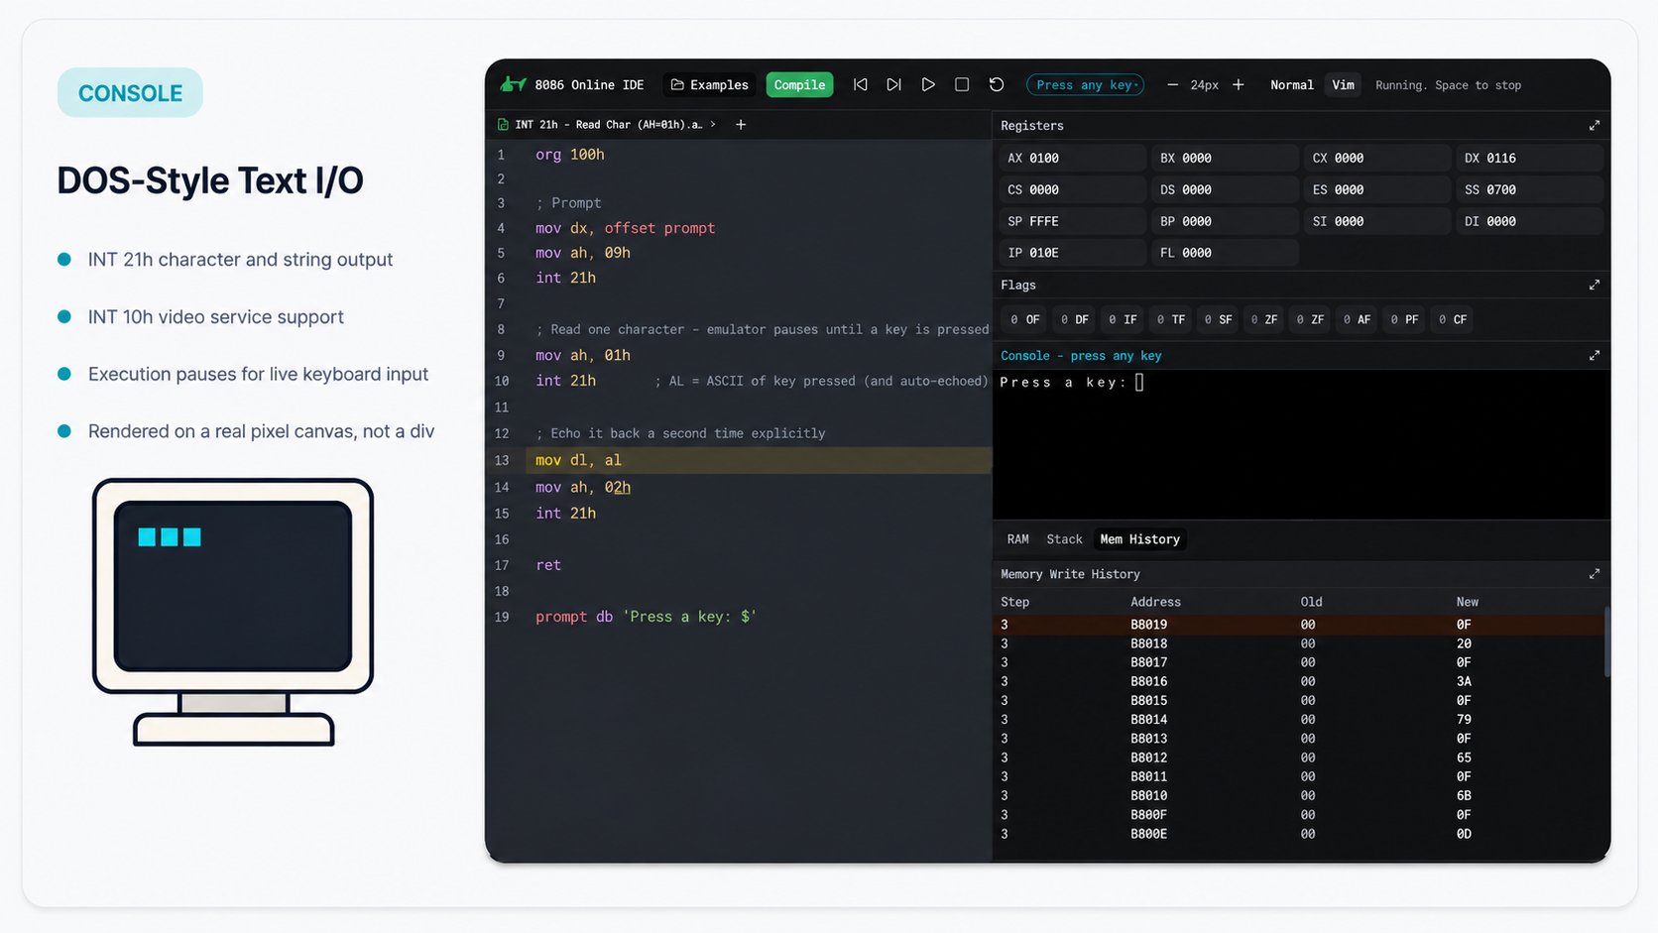Select the INT 21h Read Char file tab
Viewport: 1658px width, 933px height.
pos(608,125)
